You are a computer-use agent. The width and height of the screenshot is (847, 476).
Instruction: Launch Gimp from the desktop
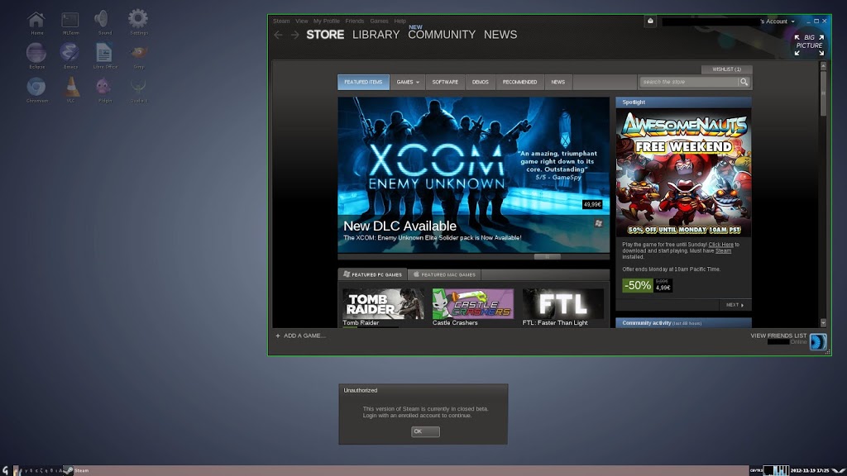pos(138,56)
